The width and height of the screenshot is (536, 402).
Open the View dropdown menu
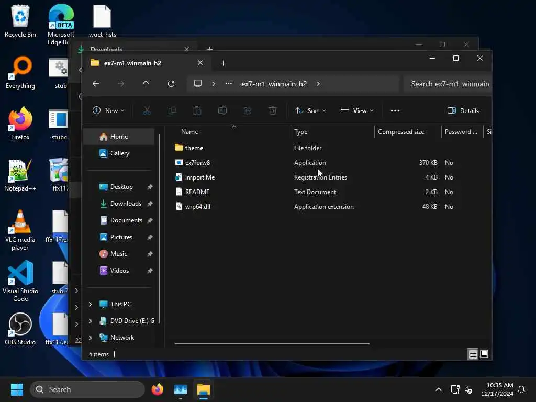pyautogui.click(x=356, y=110)
